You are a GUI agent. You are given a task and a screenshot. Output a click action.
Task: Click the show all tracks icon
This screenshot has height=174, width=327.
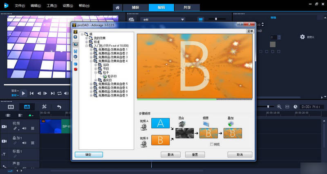click(8, 115)
